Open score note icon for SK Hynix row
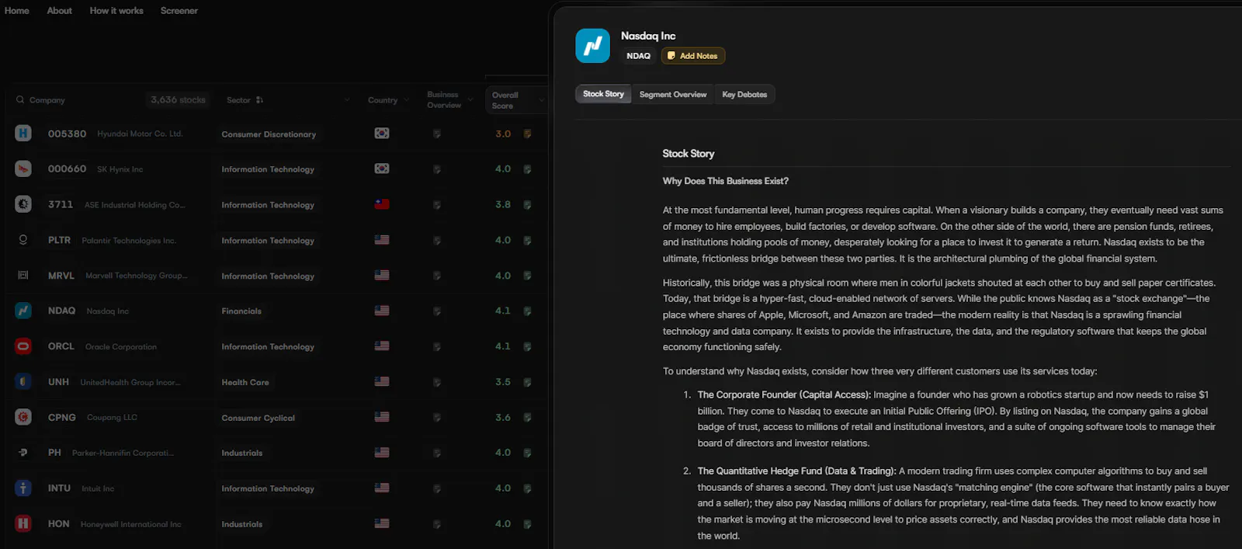This screenshot has width=1242, height=549. [x=527, y=169]
